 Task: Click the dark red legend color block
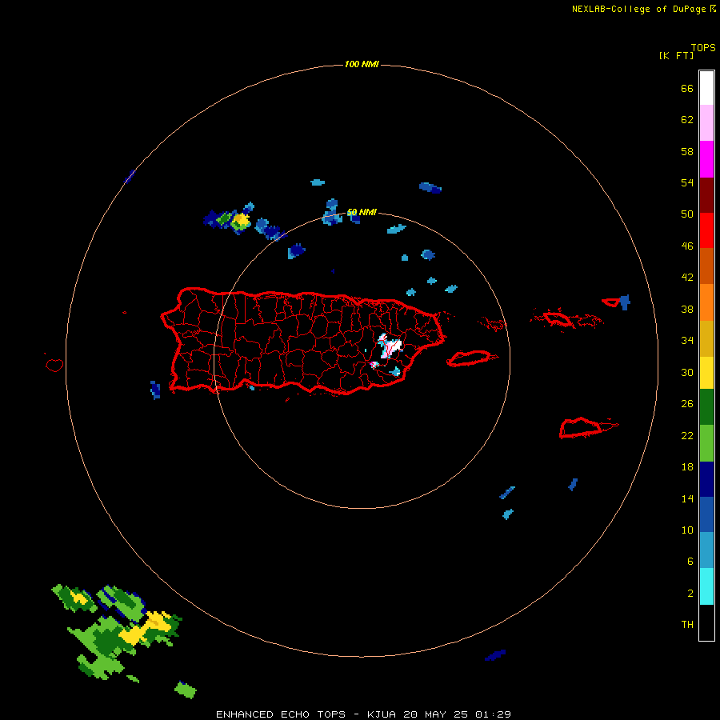pos(706,195)
